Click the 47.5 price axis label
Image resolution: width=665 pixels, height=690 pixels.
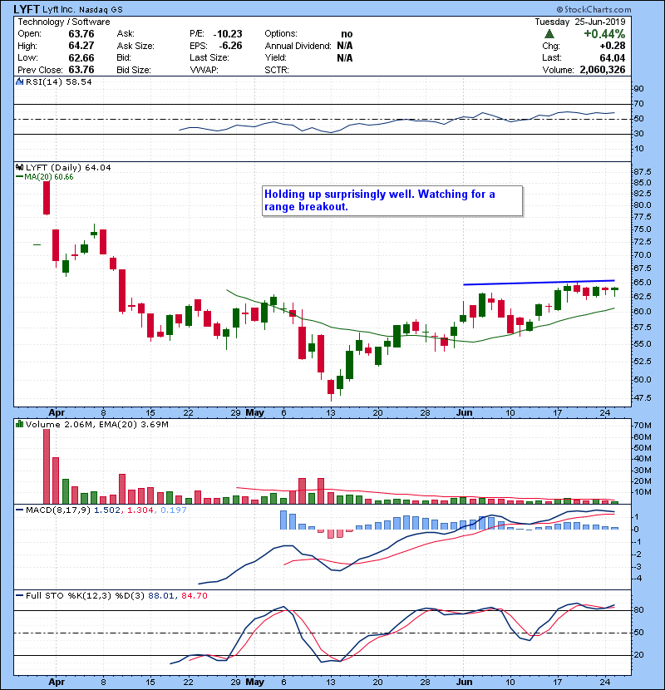pos(642,398)
